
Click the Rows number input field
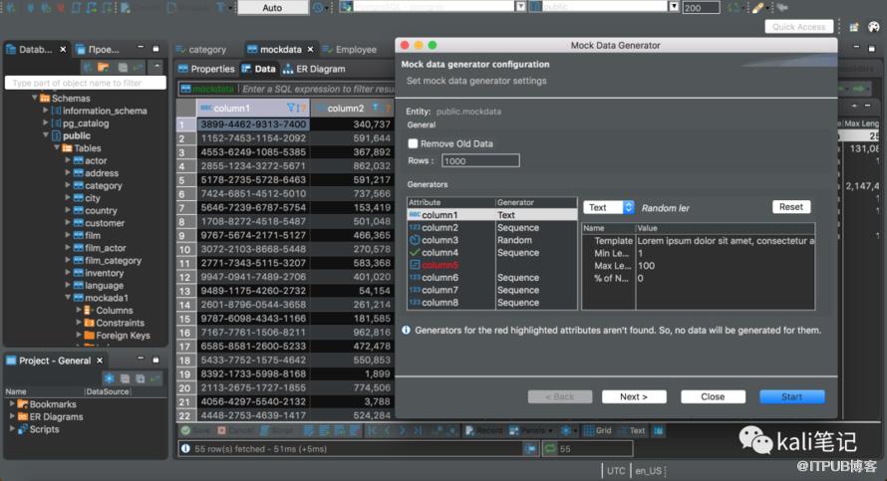[x=479, y=160]
